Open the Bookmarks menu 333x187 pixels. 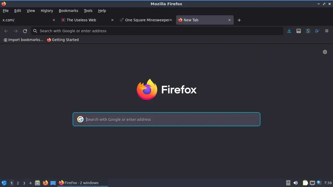point(68,11)
